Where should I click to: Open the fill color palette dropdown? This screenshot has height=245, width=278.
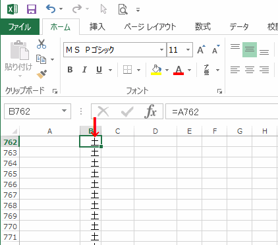click(x=167, y=70)
